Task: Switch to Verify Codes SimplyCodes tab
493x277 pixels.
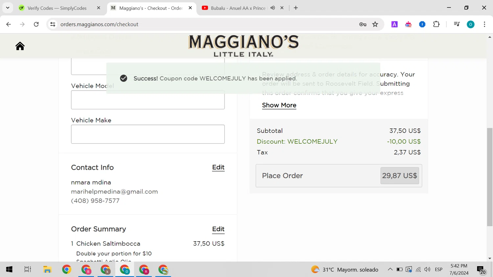Action: pyautogui.click(x=57, y=8)
